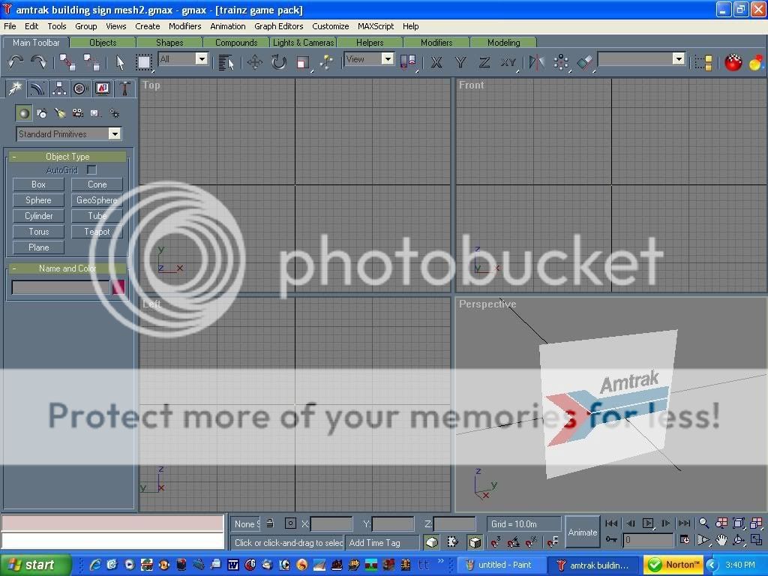Toggle the spinner snap icon
Screen dimensions: 768x576
pos(553,541)
